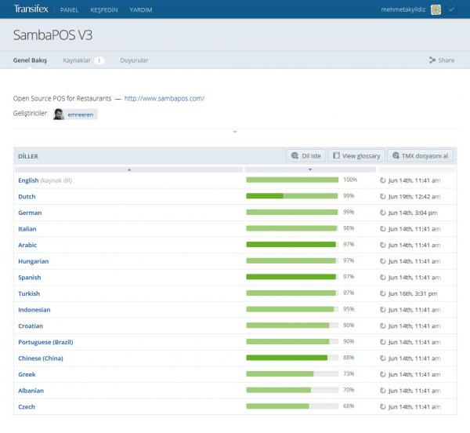
Task: Click the refresh icon beside Dutch's date
Action: pos(383,196)
